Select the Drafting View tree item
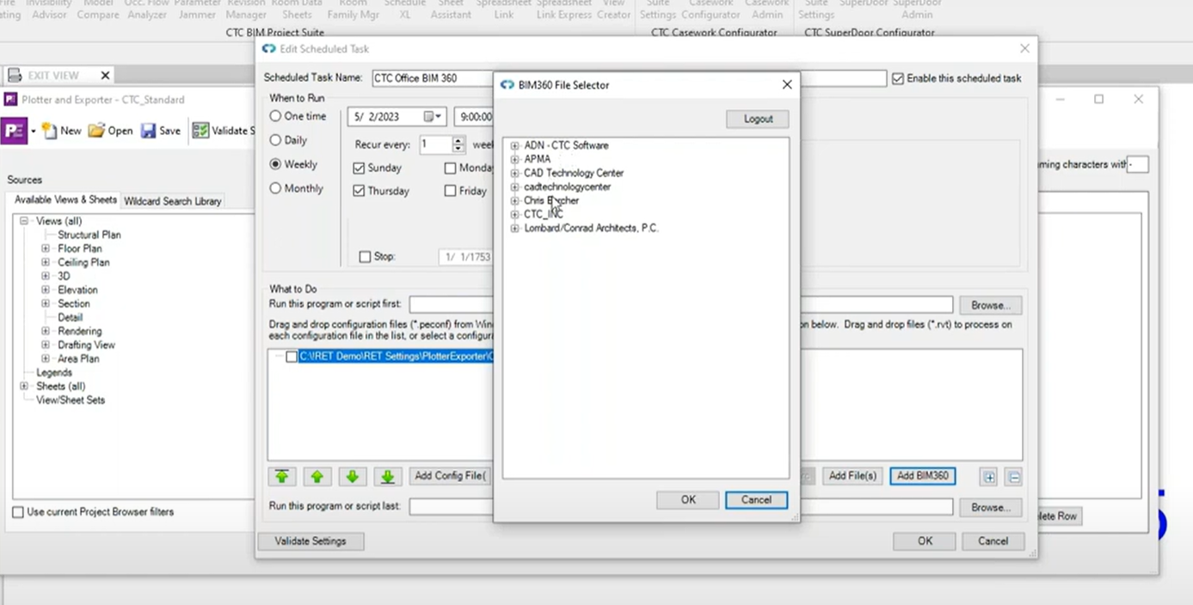Image resolution: width=1193 pixels, height=605 pixels. click(87, 345)
